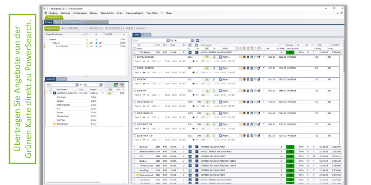The image size is (371, 185).
Task: Click the blue A icon in the TUI Suisse row
Action: [190, 53]
